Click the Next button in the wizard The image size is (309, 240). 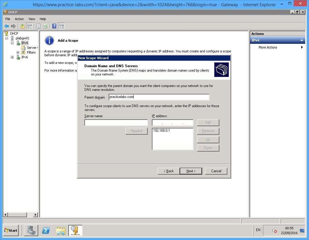click(x=191, y=171)
